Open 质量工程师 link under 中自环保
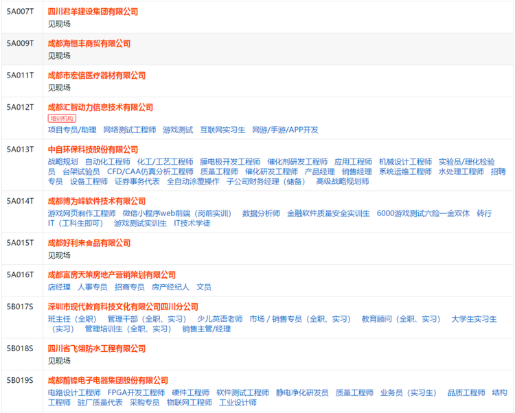The width and height of the screenshot is (515, 413). (220, 172)
